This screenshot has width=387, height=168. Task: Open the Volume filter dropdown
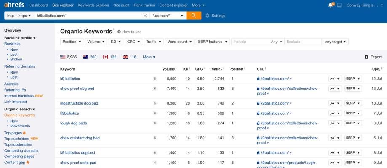96,42
